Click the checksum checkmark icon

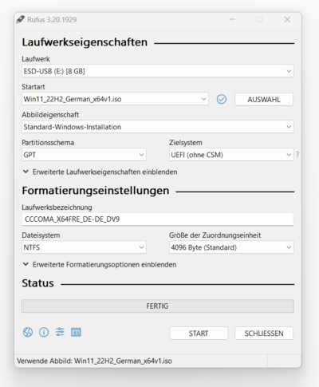pos(222,99)
